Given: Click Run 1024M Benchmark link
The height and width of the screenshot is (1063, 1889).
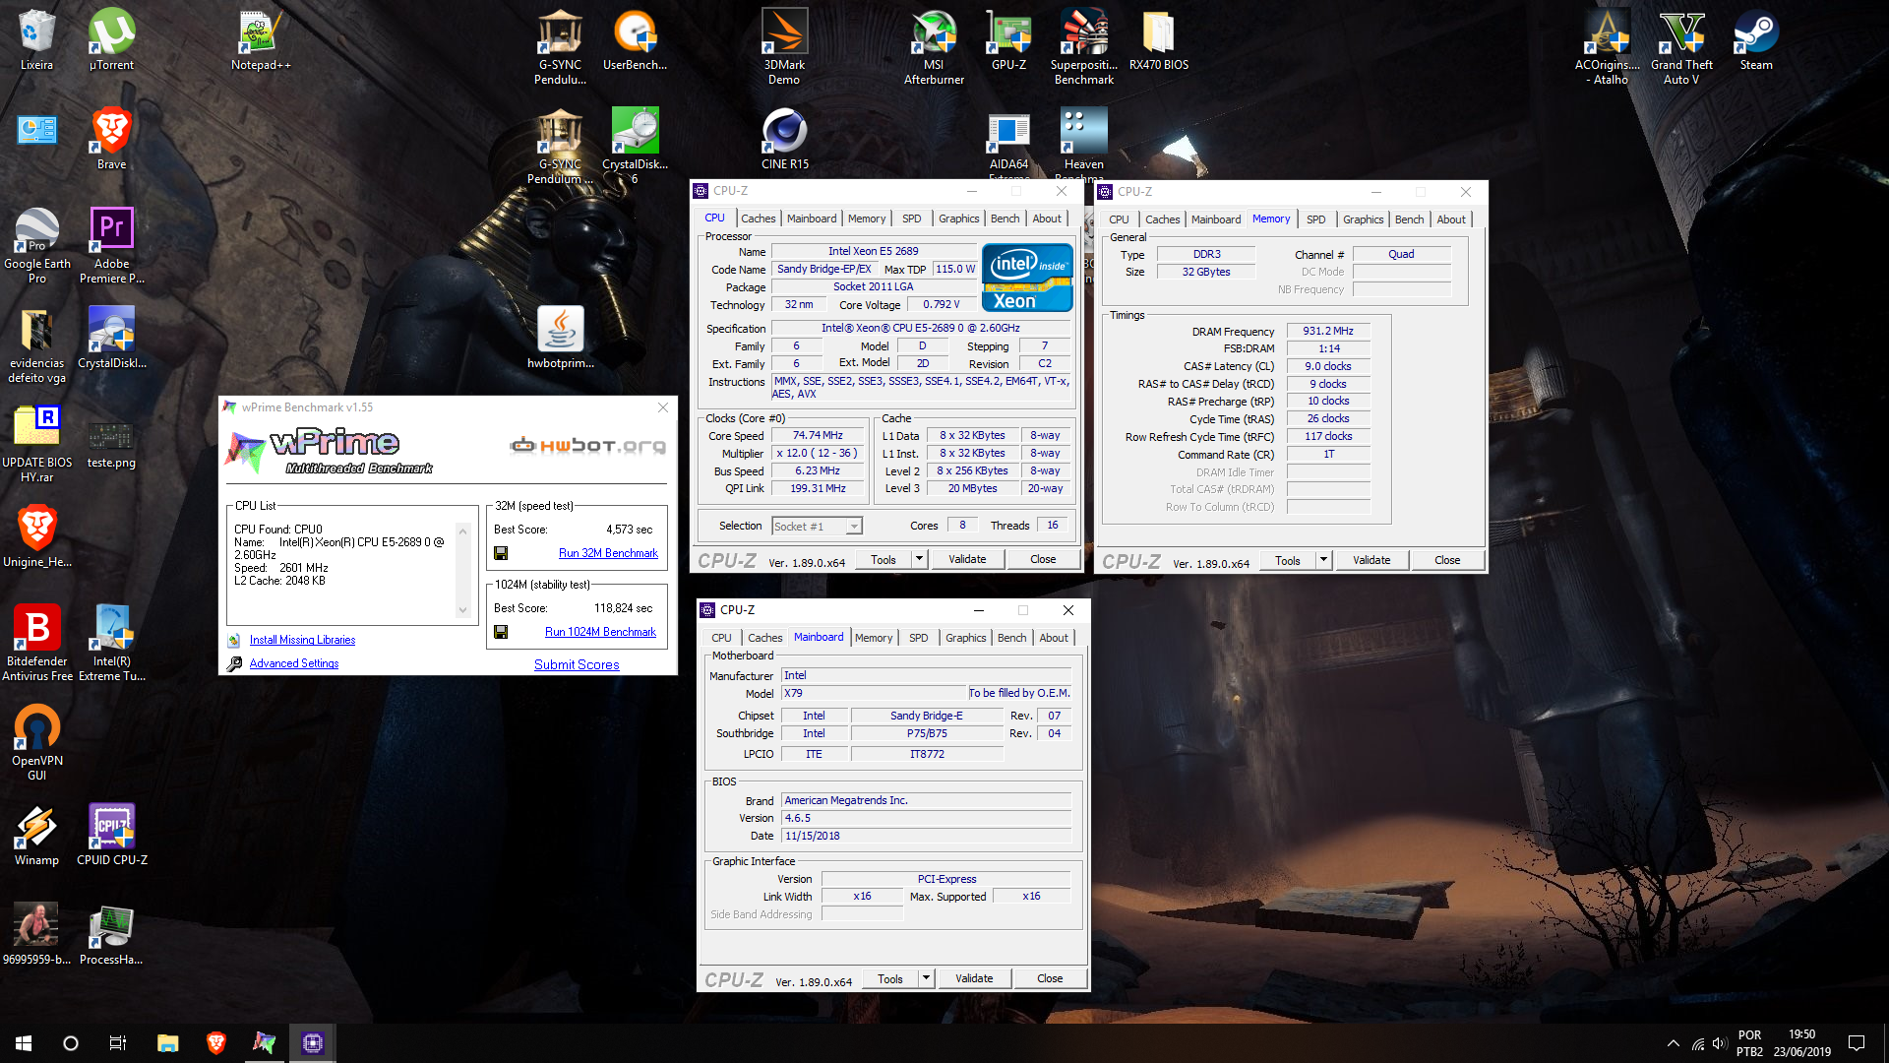Looking at the screenshot, I should (x=600, y=632).
